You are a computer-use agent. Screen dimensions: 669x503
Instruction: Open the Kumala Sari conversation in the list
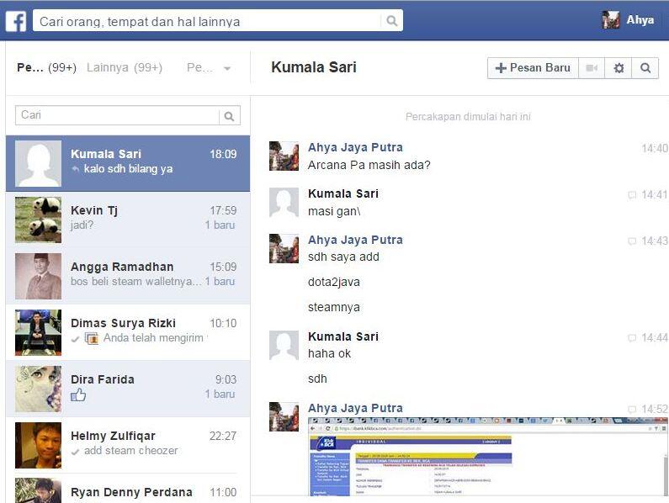[x=128, y=163]
